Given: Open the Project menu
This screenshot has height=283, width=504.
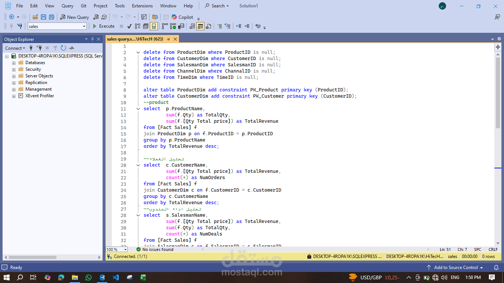Looking at the screenshot, I should pyautogui.click(x=100, y=6).
